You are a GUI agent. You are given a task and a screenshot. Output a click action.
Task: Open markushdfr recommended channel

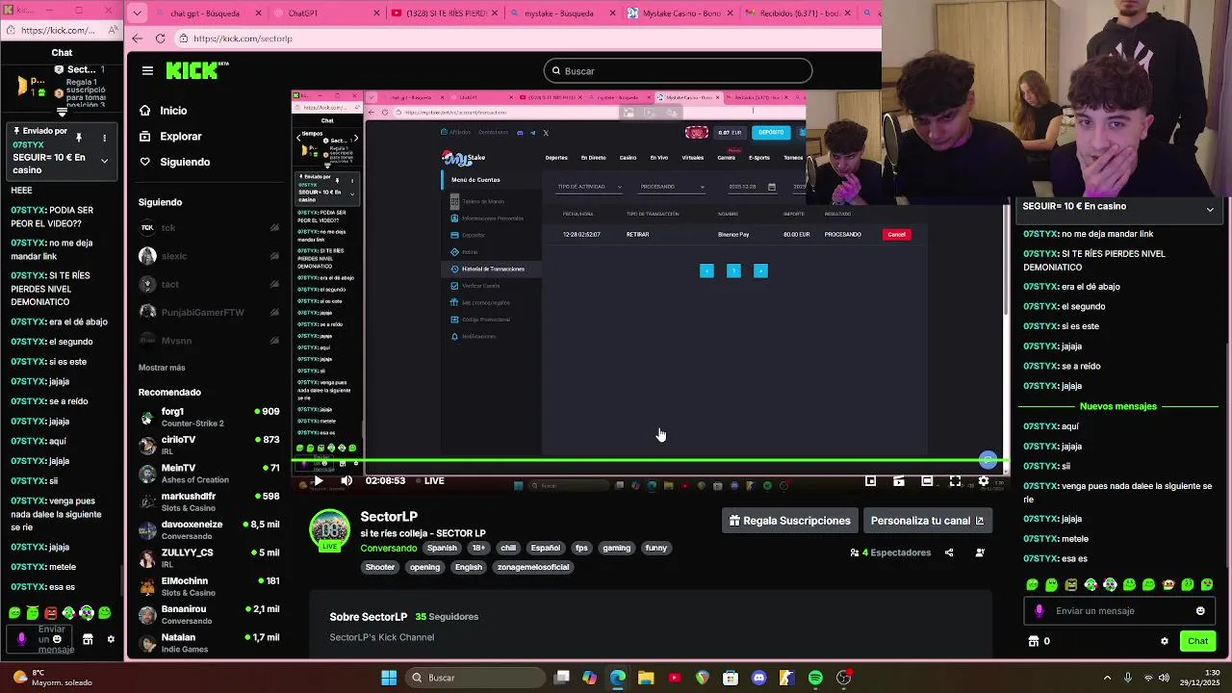tap(208, 501)
